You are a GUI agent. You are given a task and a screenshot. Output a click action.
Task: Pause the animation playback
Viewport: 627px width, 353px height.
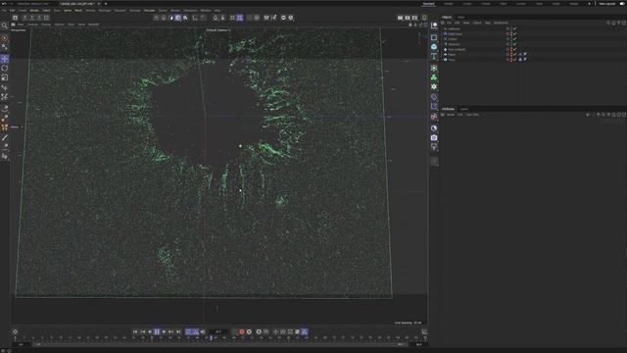click(157, 331)
